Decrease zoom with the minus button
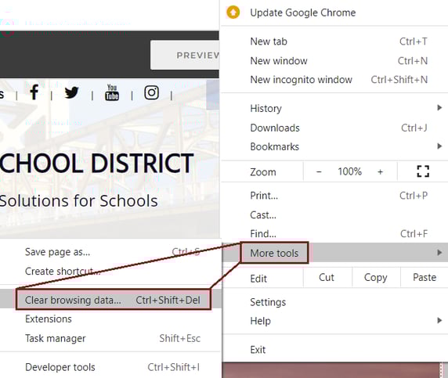448x378 pixels. pyautogui.click(x=319, y=172)
